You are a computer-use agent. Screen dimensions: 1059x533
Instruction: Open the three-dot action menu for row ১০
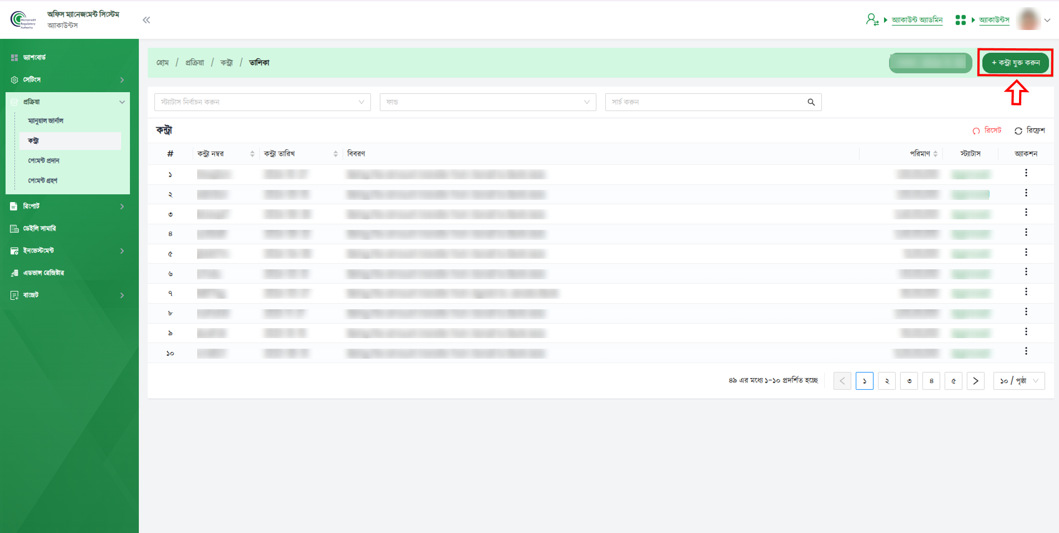[1026, 351]
